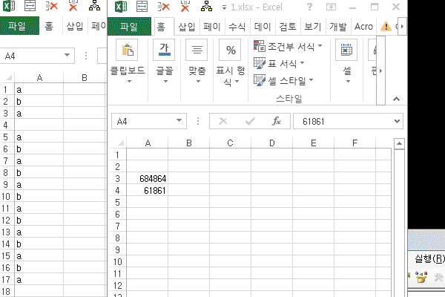This screenshot has width=445, height=297.
Task: Click the Excel logo icon in the right window title bar
Action: click(121, 6)
